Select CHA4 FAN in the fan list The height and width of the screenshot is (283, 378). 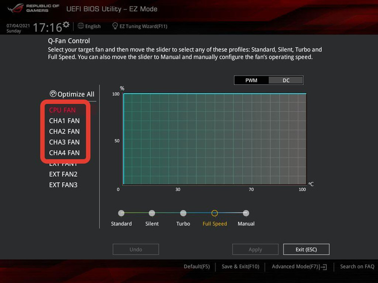(x=64, y=153)
